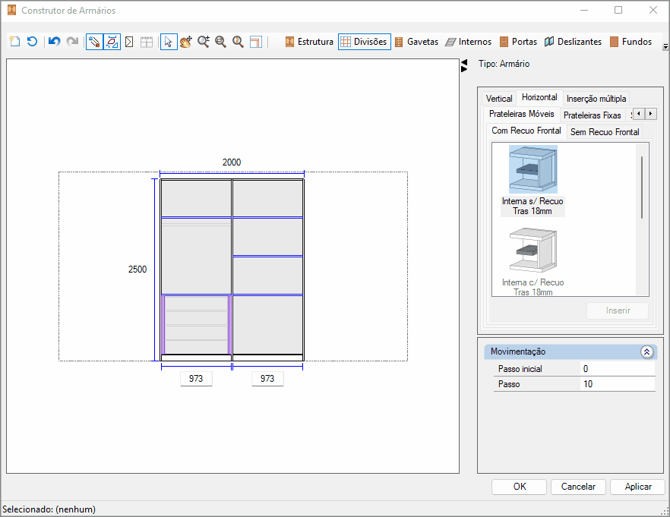Toggle the squares-and-diagonal-lines toolbar button
This screenshot has height=517, width=670.
[x=94, y=42]
